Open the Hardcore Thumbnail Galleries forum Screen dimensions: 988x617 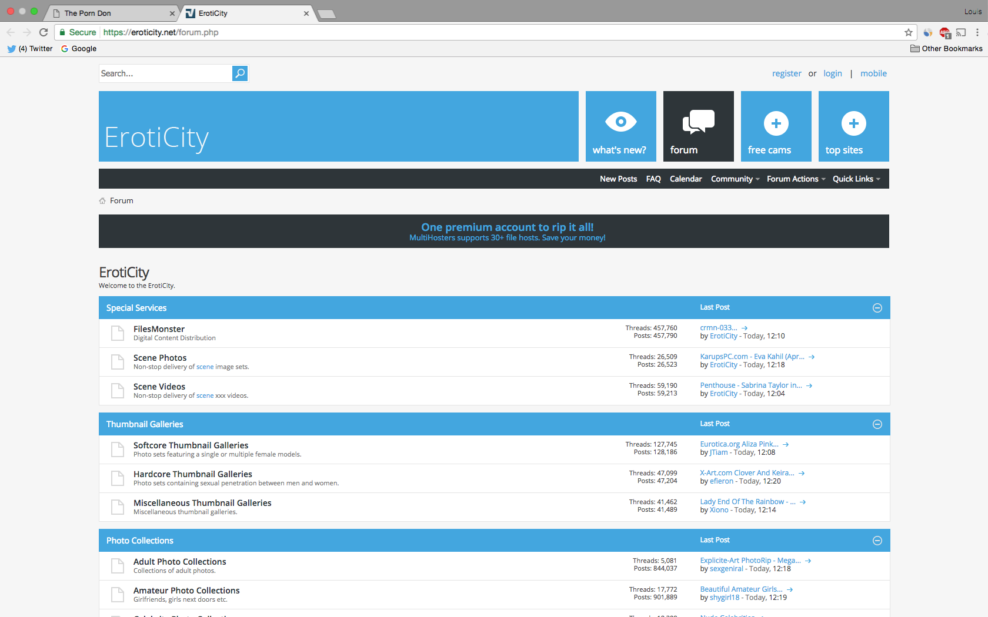tap(193, 474)
